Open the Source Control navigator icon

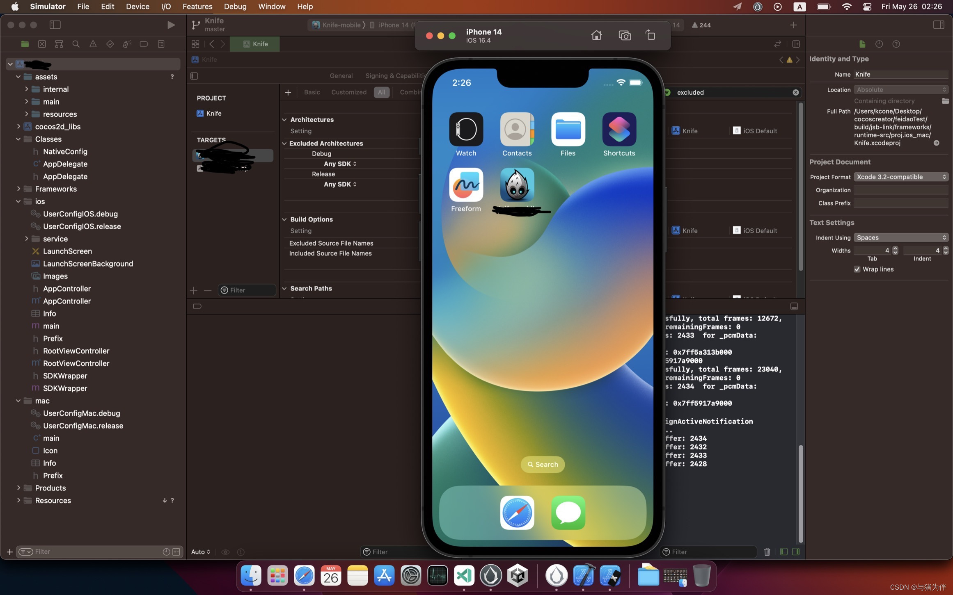pyautogui.click(x=42, y=44)
